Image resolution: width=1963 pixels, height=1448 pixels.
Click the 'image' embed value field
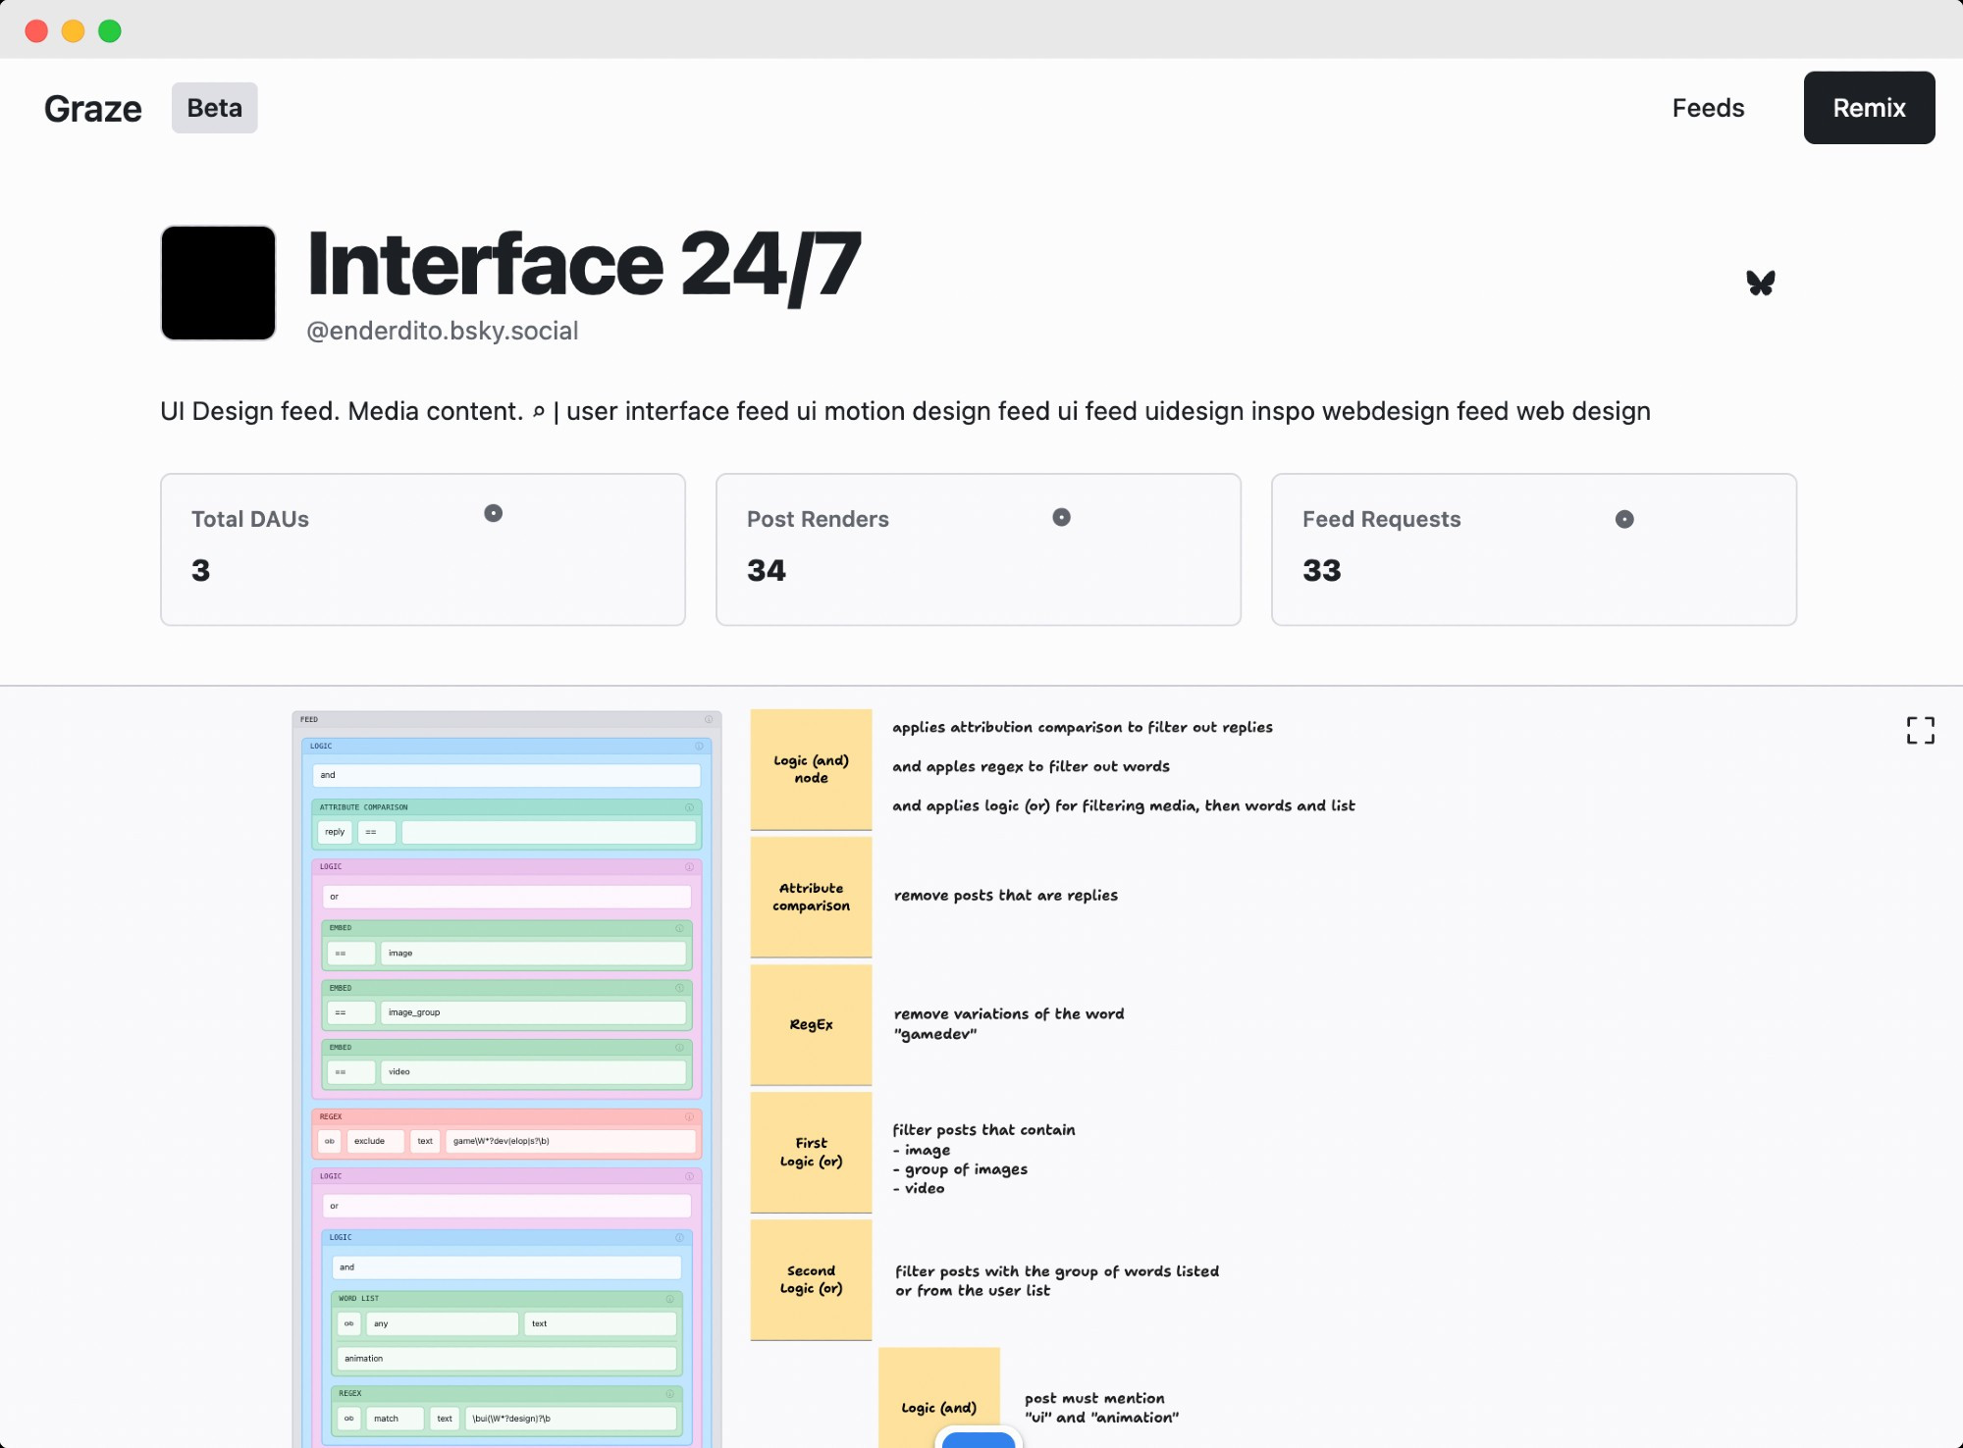[533, 954]
